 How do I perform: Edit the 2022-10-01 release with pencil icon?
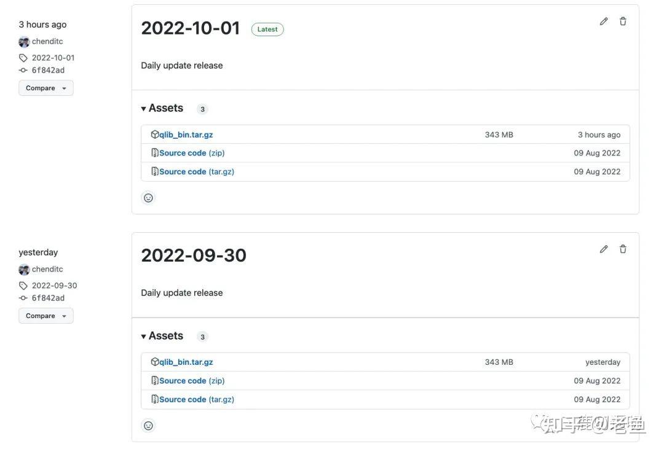tap(604, 21)
